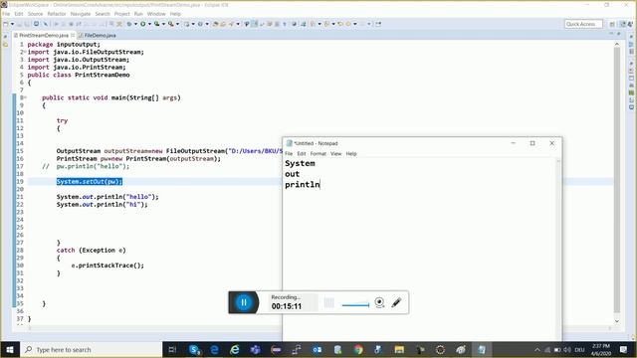Viewport: 637px width, 358px height.
Task: Click the Open Perspective icon
Action: (x=612, y=24)
